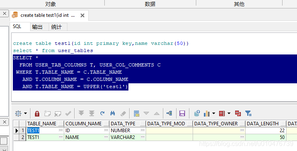Switch to single record view icon

pos(136,113)
